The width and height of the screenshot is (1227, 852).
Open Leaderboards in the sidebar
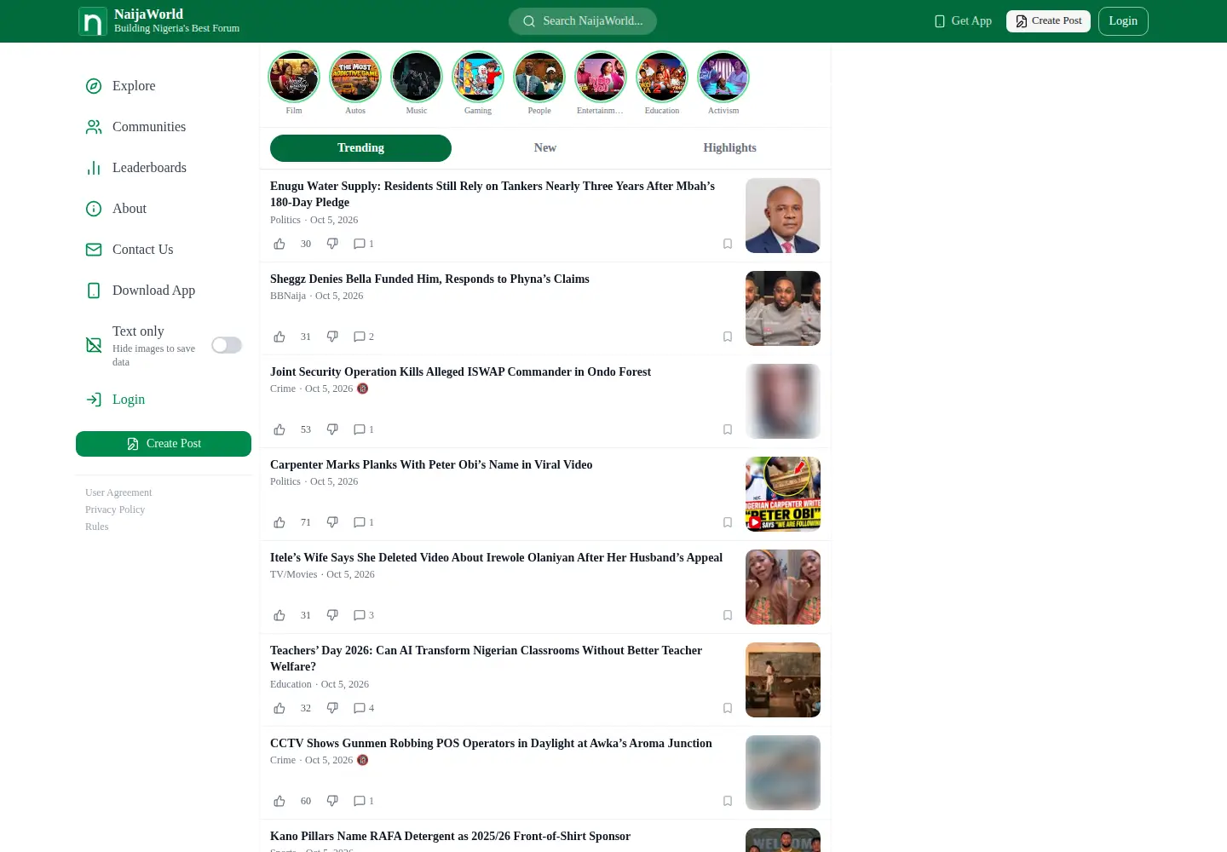(164, 168)
